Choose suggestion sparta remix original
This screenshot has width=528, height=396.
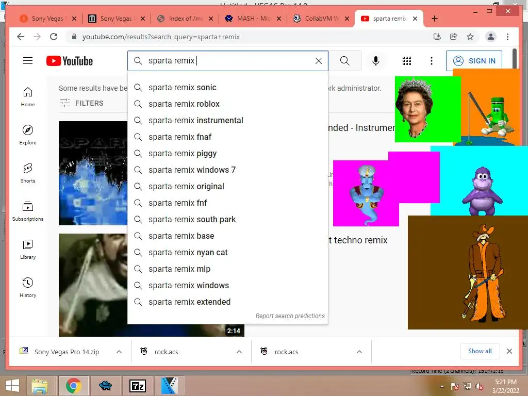227,187
